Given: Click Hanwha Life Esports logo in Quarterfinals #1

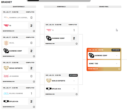Looking at the screenshot, I should pyautogui.click(x=6, y=18).
